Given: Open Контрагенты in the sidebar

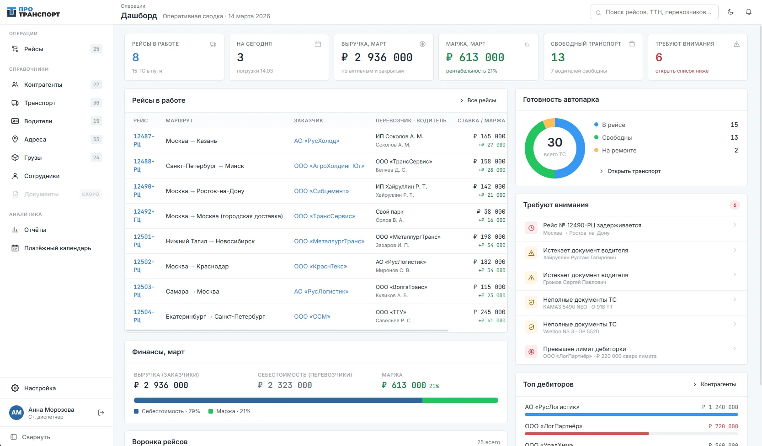Looking at the screenshot, I should point(56,84).
